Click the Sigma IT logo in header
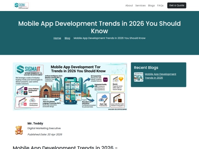The width and height of the screenshot is (199, 149). (x=21, y=6)
